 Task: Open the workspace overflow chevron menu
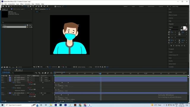[x=167, y=7]
